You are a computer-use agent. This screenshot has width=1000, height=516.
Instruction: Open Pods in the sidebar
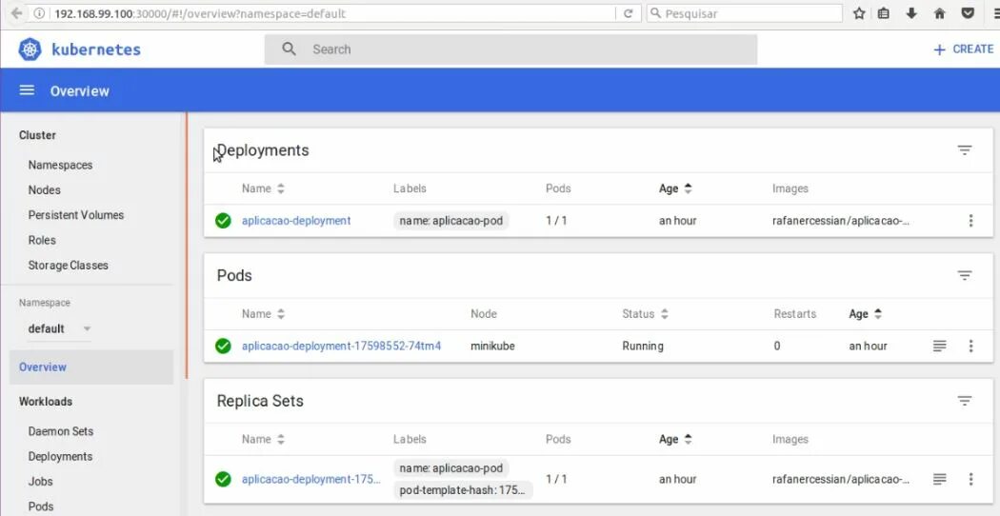click(x=41, y=506)
